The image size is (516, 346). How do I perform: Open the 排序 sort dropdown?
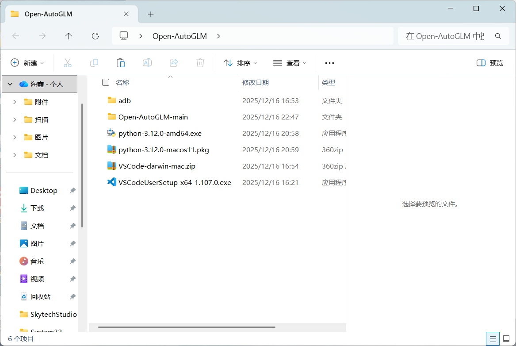[x=240, y=62]
